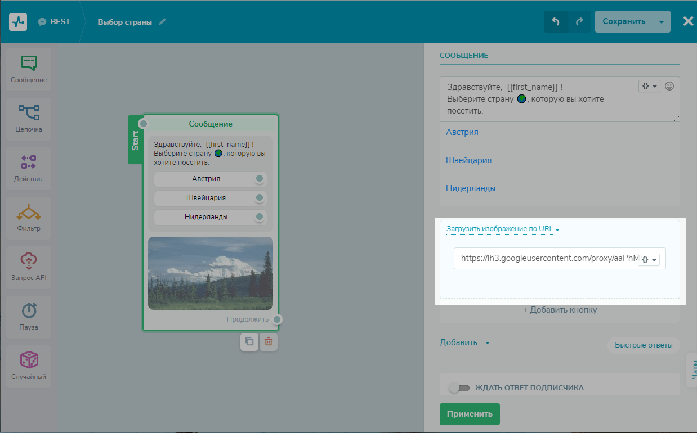
Task: Edit the flow name with pencil icon
Action: [162, 22]
